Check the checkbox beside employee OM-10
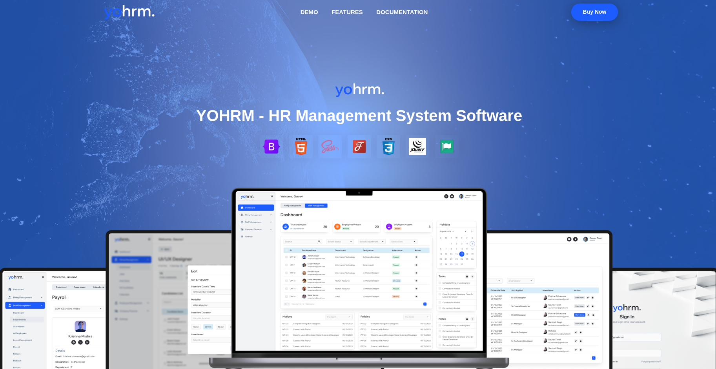 pos(286,257)
